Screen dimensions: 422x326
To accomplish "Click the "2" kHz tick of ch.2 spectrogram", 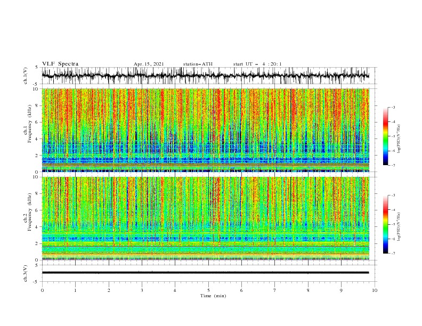I will pyautogui.click(x=37, y=243).
